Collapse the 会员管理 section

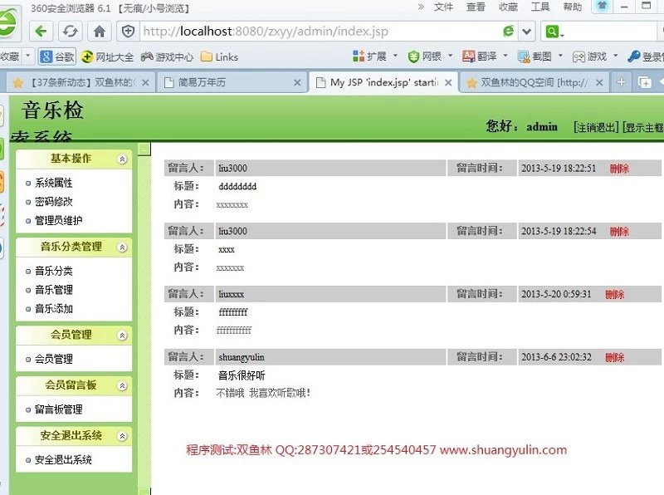pos(123,336)
